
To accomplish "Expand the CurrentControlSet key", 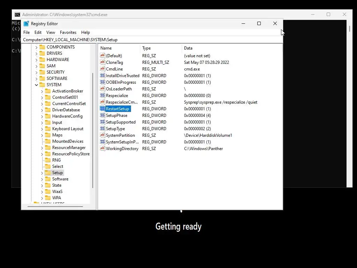I will point(42,104).
